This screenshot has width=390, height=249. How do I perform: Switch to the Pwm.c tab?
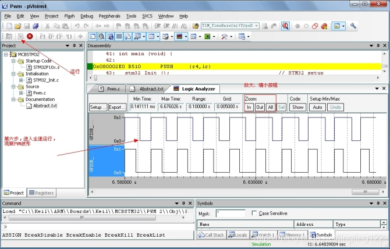109,88
